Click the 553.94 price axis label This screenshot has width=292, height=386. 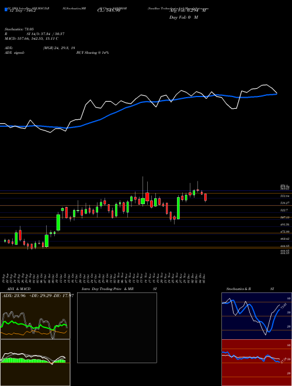point(284,196)
